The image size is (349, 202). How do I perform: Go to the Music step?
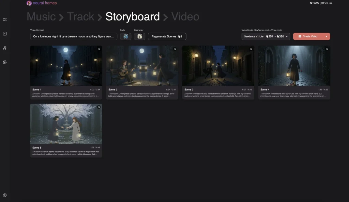pyautogui.click(x=41, y=17)
